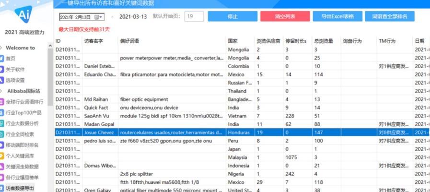Click the keyword cell starting power meterpower meter
The height and width of the screenshot is (192, 430).
172,58
